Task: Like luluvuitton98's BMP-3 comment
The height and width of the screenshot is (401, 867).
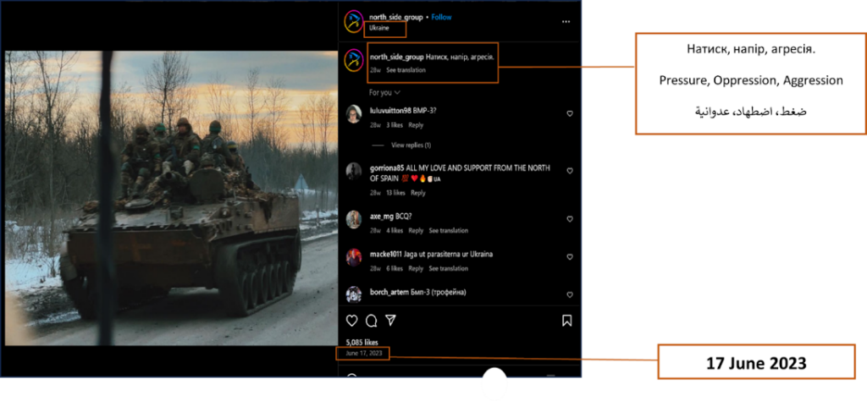Action: coord(570,113)
